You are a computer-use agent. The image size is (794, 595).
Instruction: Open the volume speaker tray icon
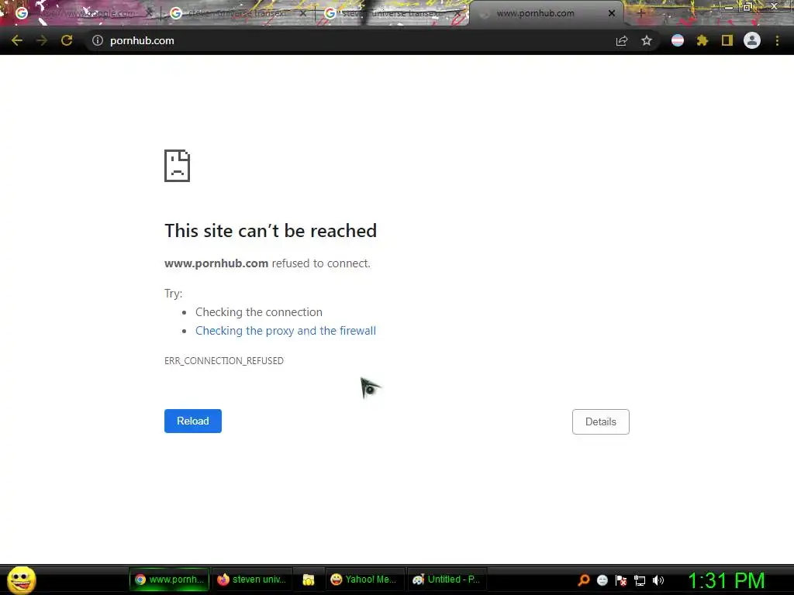[658, 580]
